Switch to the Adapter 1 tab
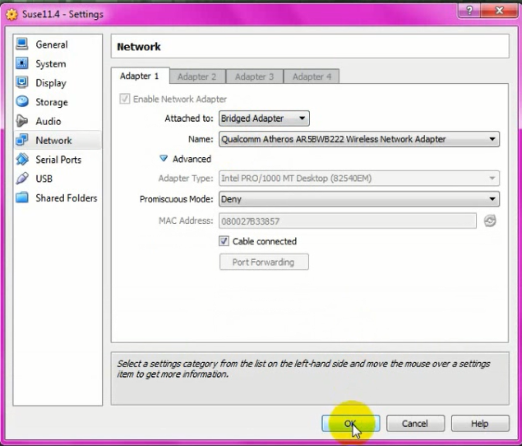 tap(140, 76)
